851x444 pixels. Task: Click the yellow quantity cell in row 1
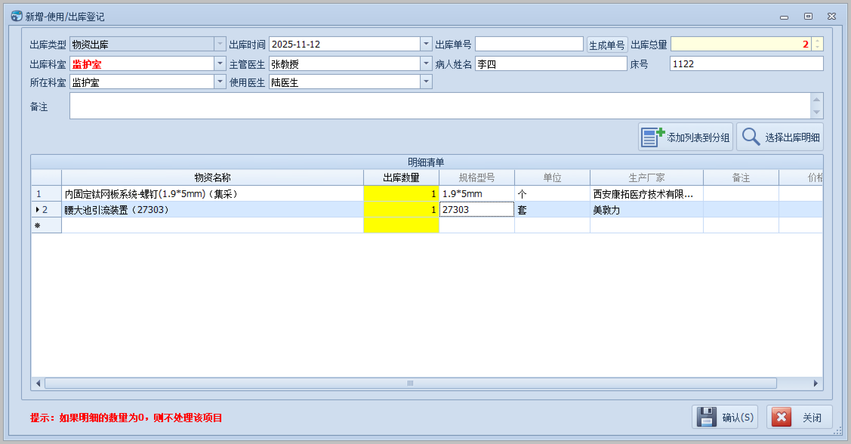click(x=401, y=194)
